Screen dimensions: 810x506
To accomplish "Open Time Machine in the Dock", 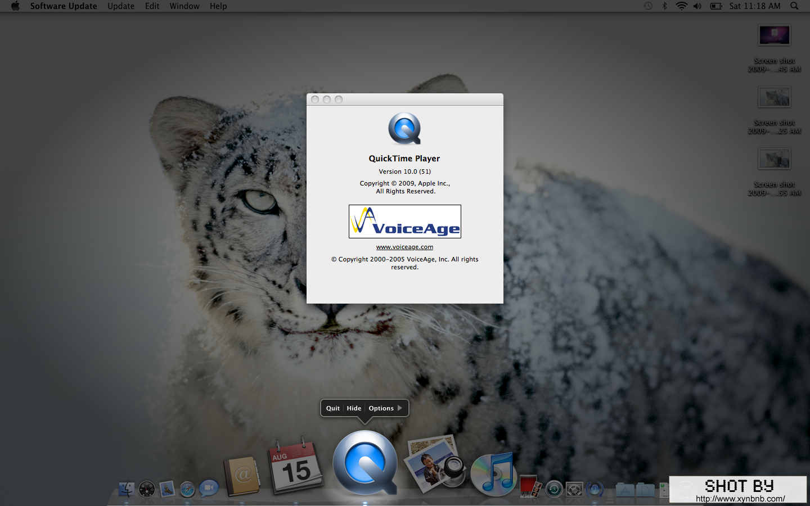I will (554, 489).
